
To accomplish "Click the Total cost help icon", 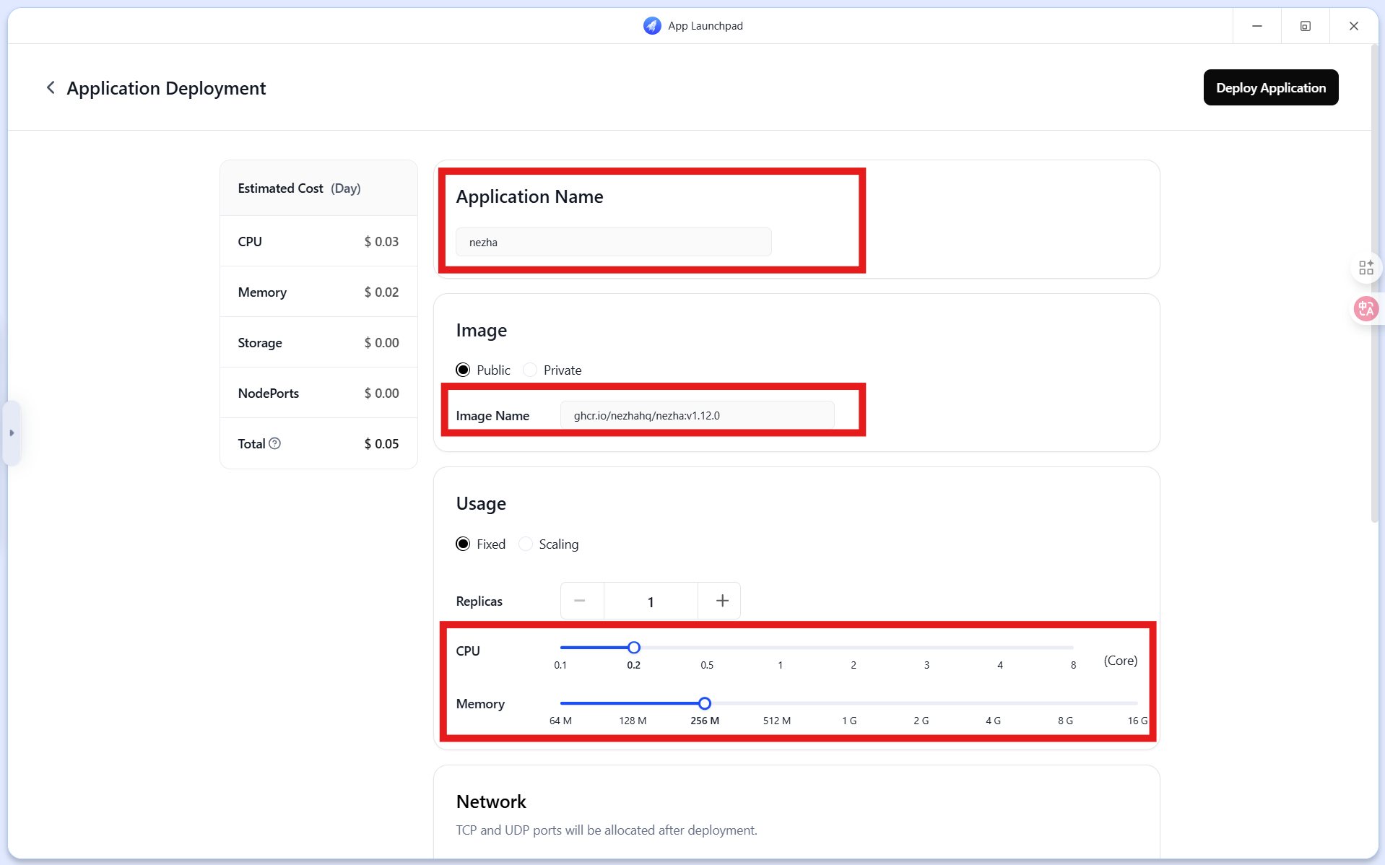I will pos(274,443).
